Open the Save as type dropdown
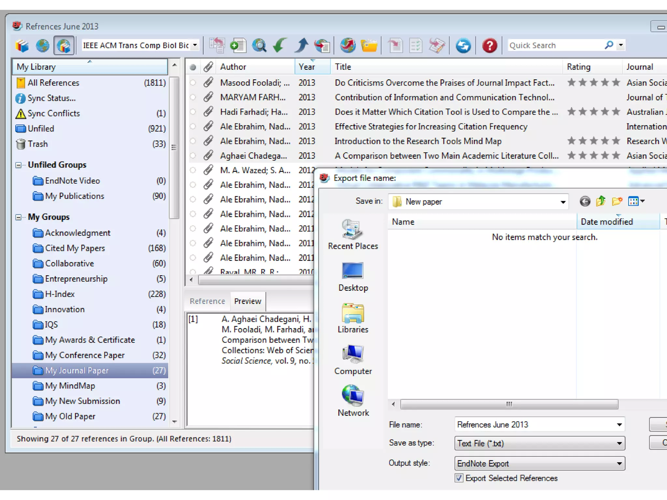 coord(619,443)
